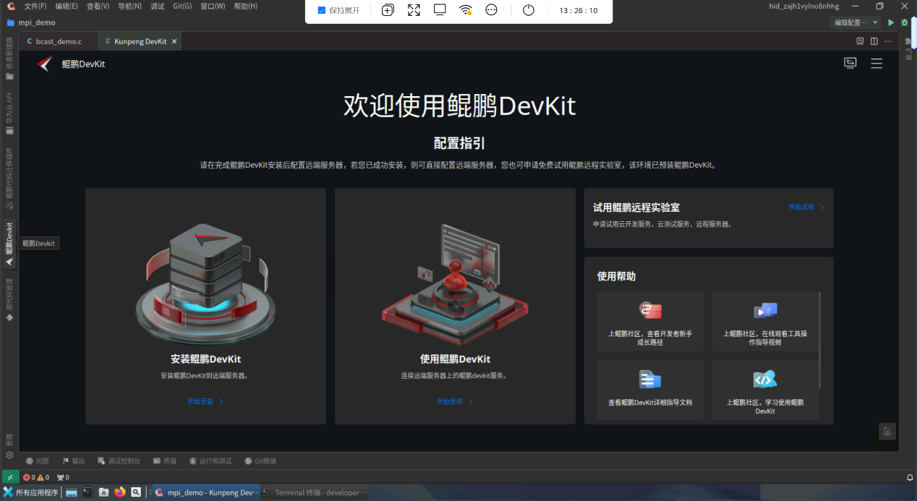Open the DevKit hamburger menu
Viewport: 917px width, 501px height.
click(877, 63)
